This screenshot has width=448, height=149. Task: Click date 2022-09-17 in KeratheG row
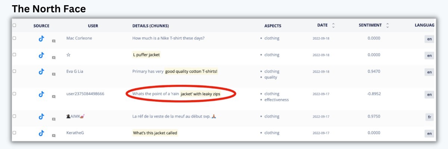click(321, 133)
